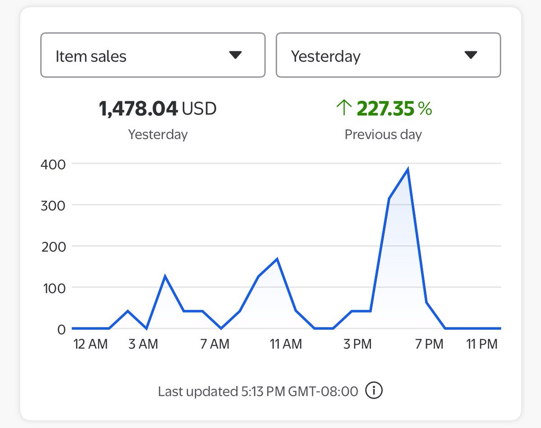Click the 3 AM axis label
541x428 pixels.
point(143,344)
